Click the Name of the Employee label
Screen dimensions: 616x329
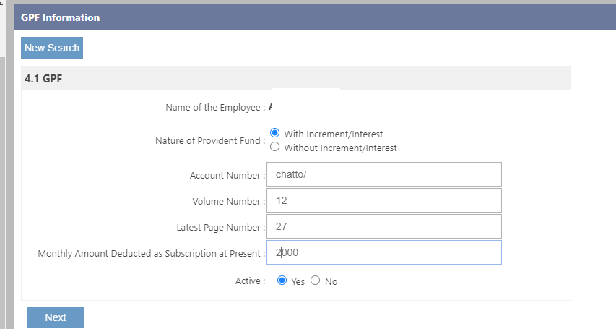(214, 108)
